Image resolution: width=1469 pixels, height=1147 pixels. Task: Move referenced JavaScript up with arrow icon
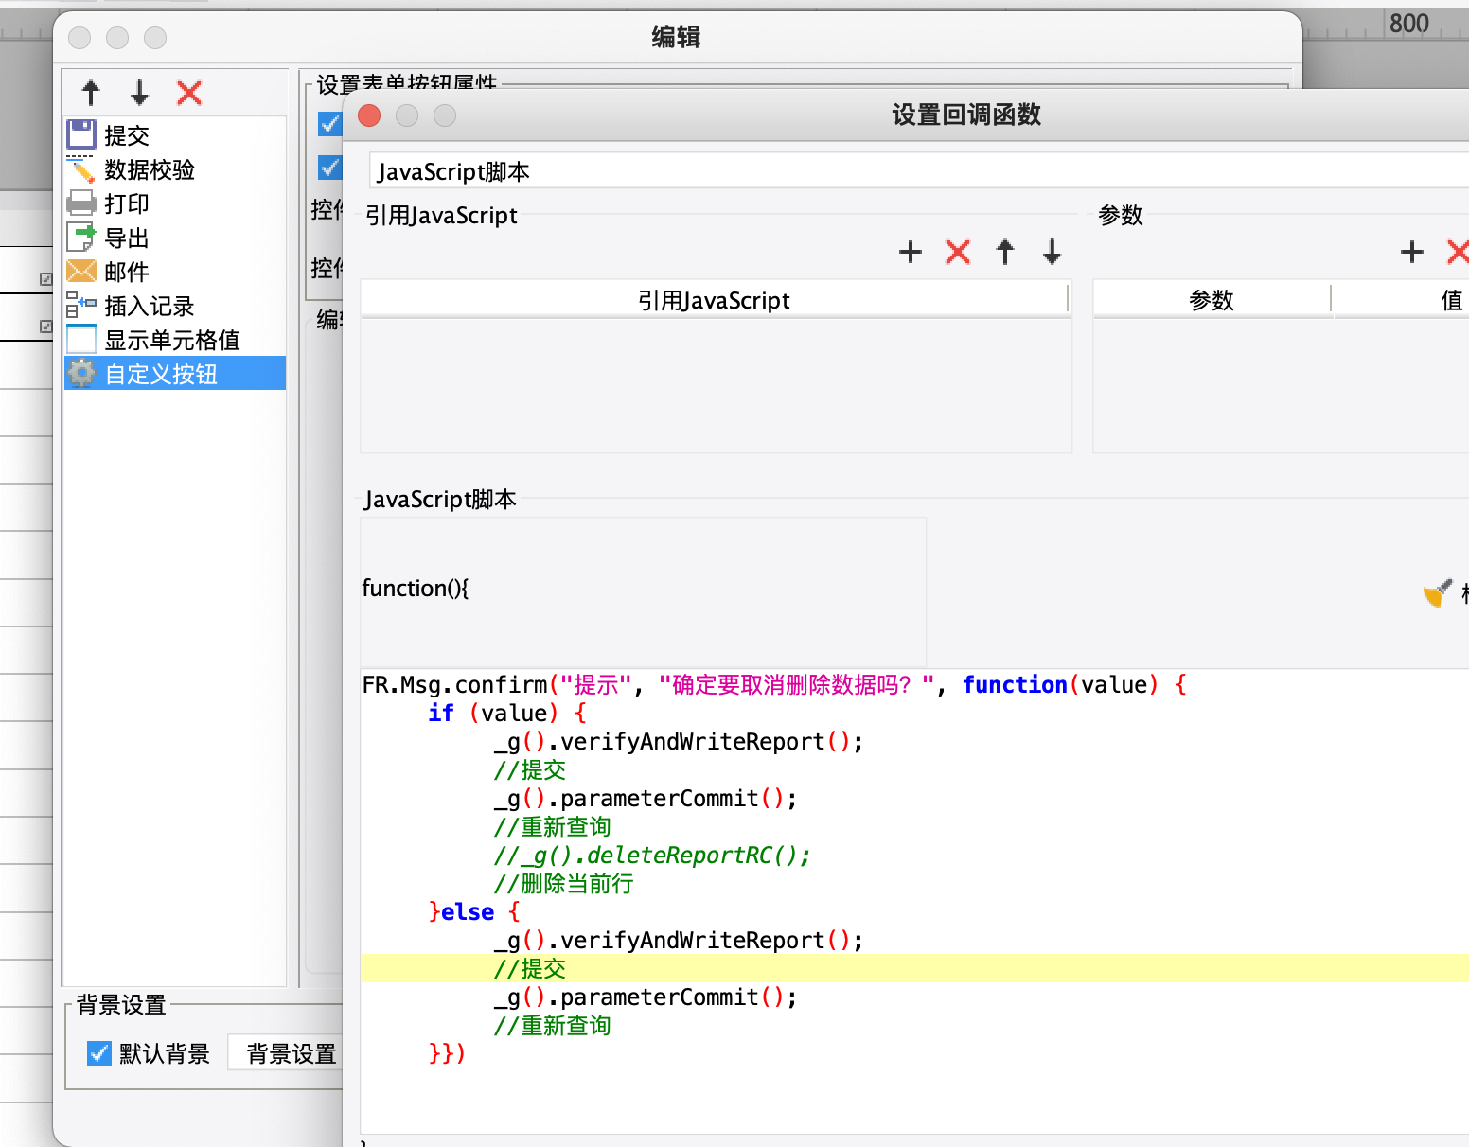(x=1005, y=252)
